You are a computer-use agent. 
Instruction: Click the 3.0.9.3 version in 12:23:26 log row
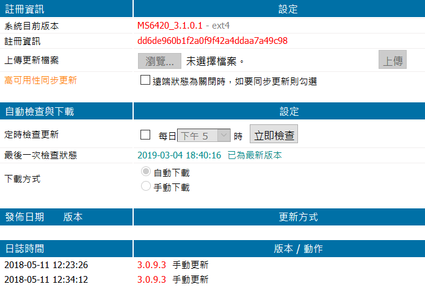[151, 265]
